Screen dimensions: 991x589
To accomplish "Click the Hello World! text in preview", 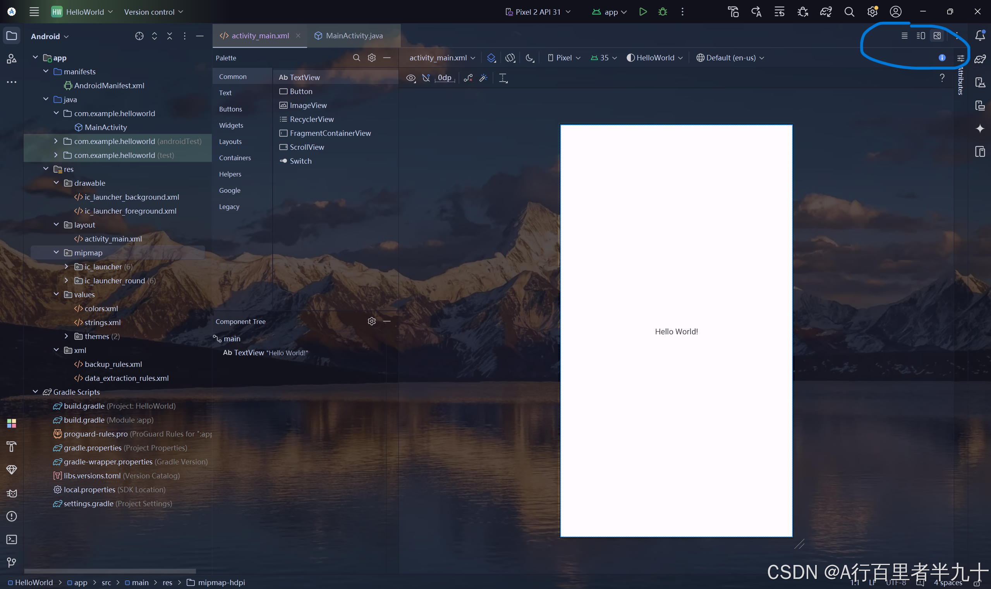I will [x=676, y=331].
